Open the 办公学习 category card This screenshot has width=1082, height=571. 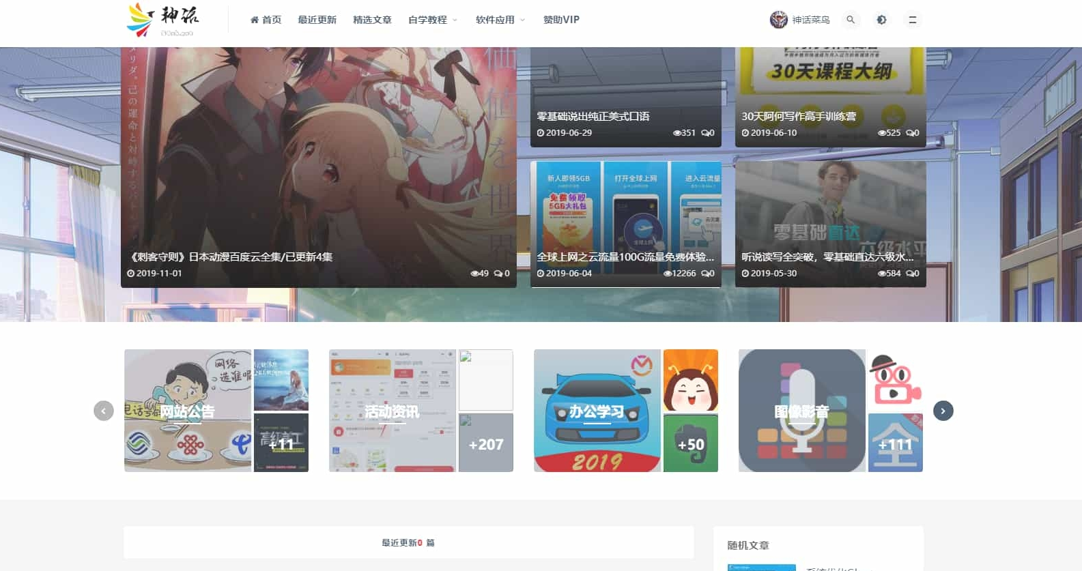pos(597,411)
